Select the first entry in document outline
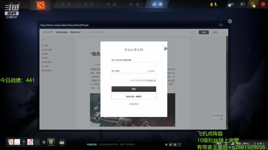 click(x=45, y=46)
